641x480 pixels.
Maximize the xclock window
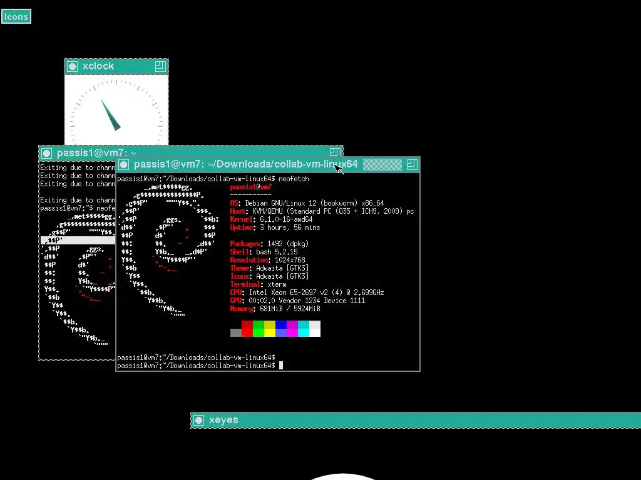[x=160, y=66]
